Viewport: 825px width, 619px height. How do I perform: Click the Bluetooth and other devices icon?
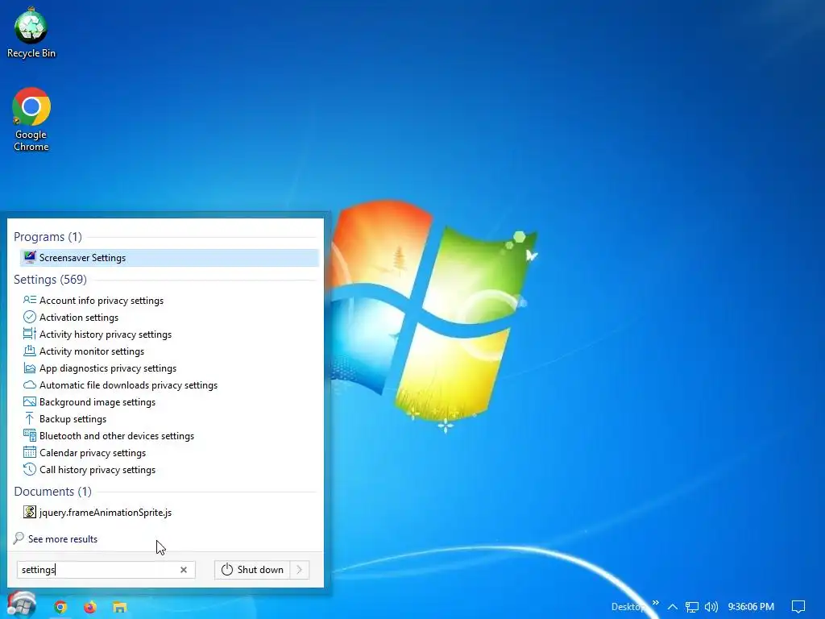30,435
